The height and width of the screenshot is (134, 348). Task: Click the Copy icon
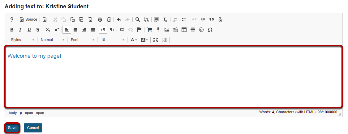click(x=64, y=19)
